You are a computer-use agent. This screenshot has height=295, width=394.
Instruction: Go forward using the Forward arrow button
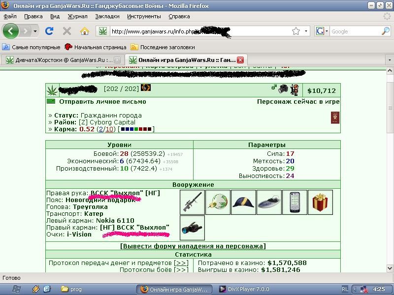pyautogui.click(x=26, y=31)
